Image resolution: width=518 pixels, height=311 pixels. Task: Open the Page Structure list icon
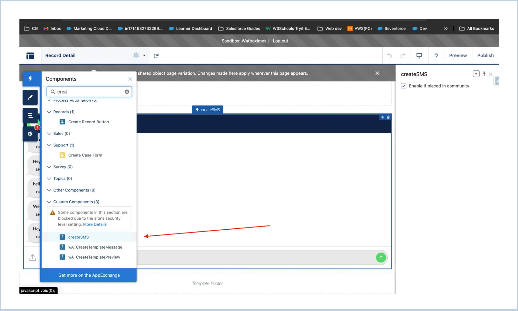click(30, 116)
